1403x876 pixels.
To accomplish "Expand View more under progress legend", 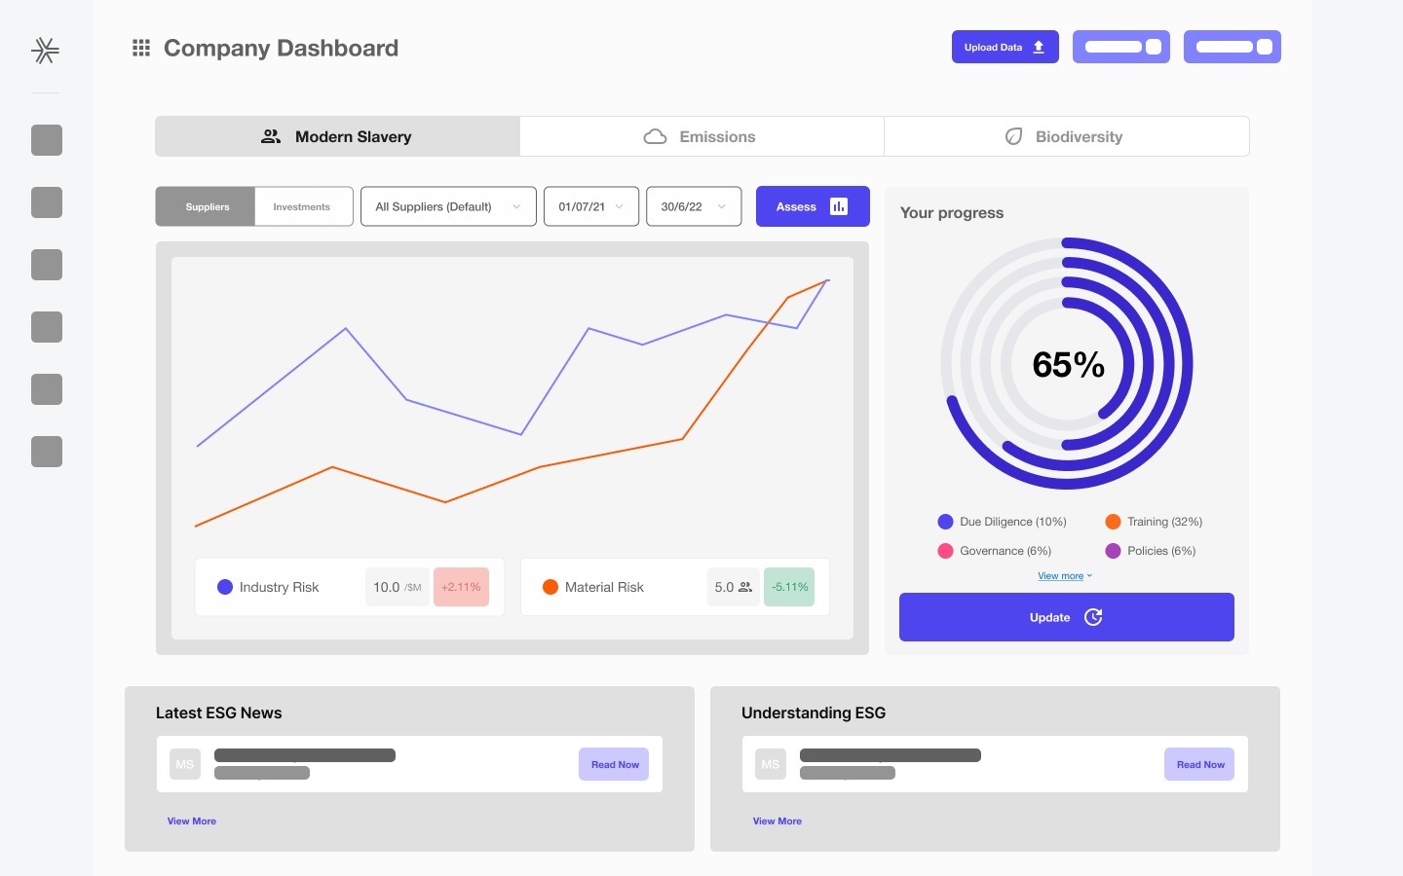I will pyautogui.click(x=1065, y=576).
